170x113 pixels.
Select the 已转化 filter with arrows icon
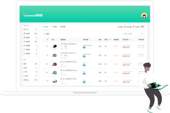coord(30,49)
